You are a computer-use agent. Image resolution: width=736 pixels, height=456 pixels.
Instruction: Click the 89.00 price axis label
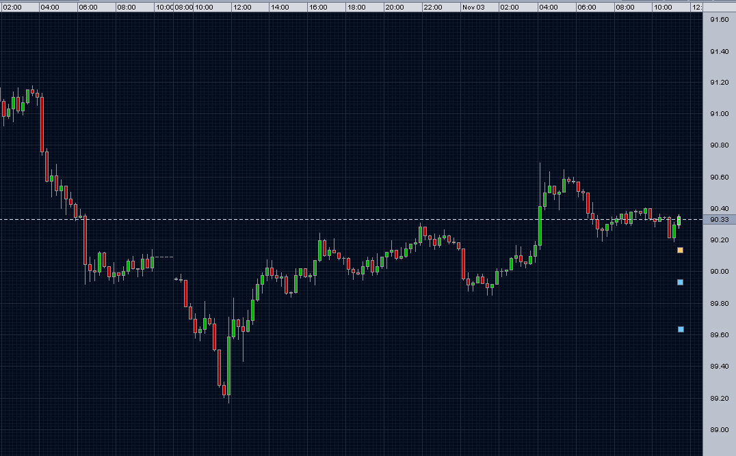coord(719,429)
